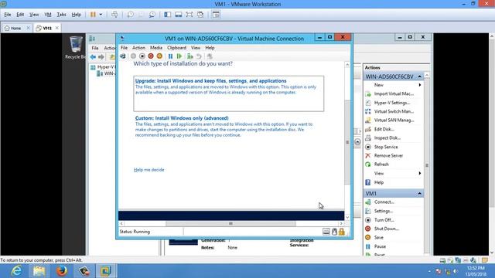The height and width of the screenshot is (278, 495).
Task: Click the VMware Unity mode icon
Action: point(200,15)
